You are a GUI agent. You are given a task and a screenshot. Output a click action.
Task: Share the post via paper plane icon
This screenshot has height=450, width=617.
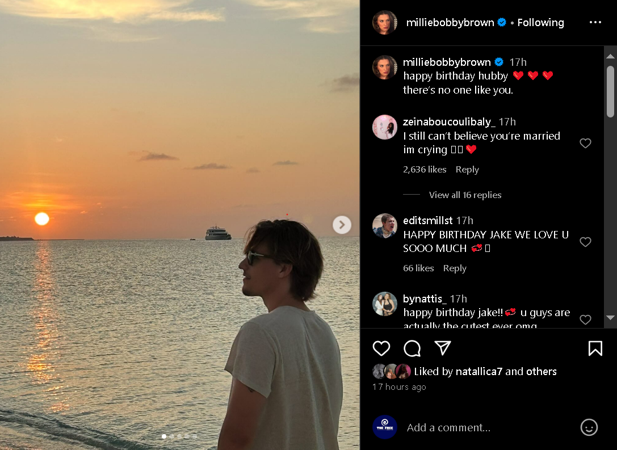(x=443, y=348)
